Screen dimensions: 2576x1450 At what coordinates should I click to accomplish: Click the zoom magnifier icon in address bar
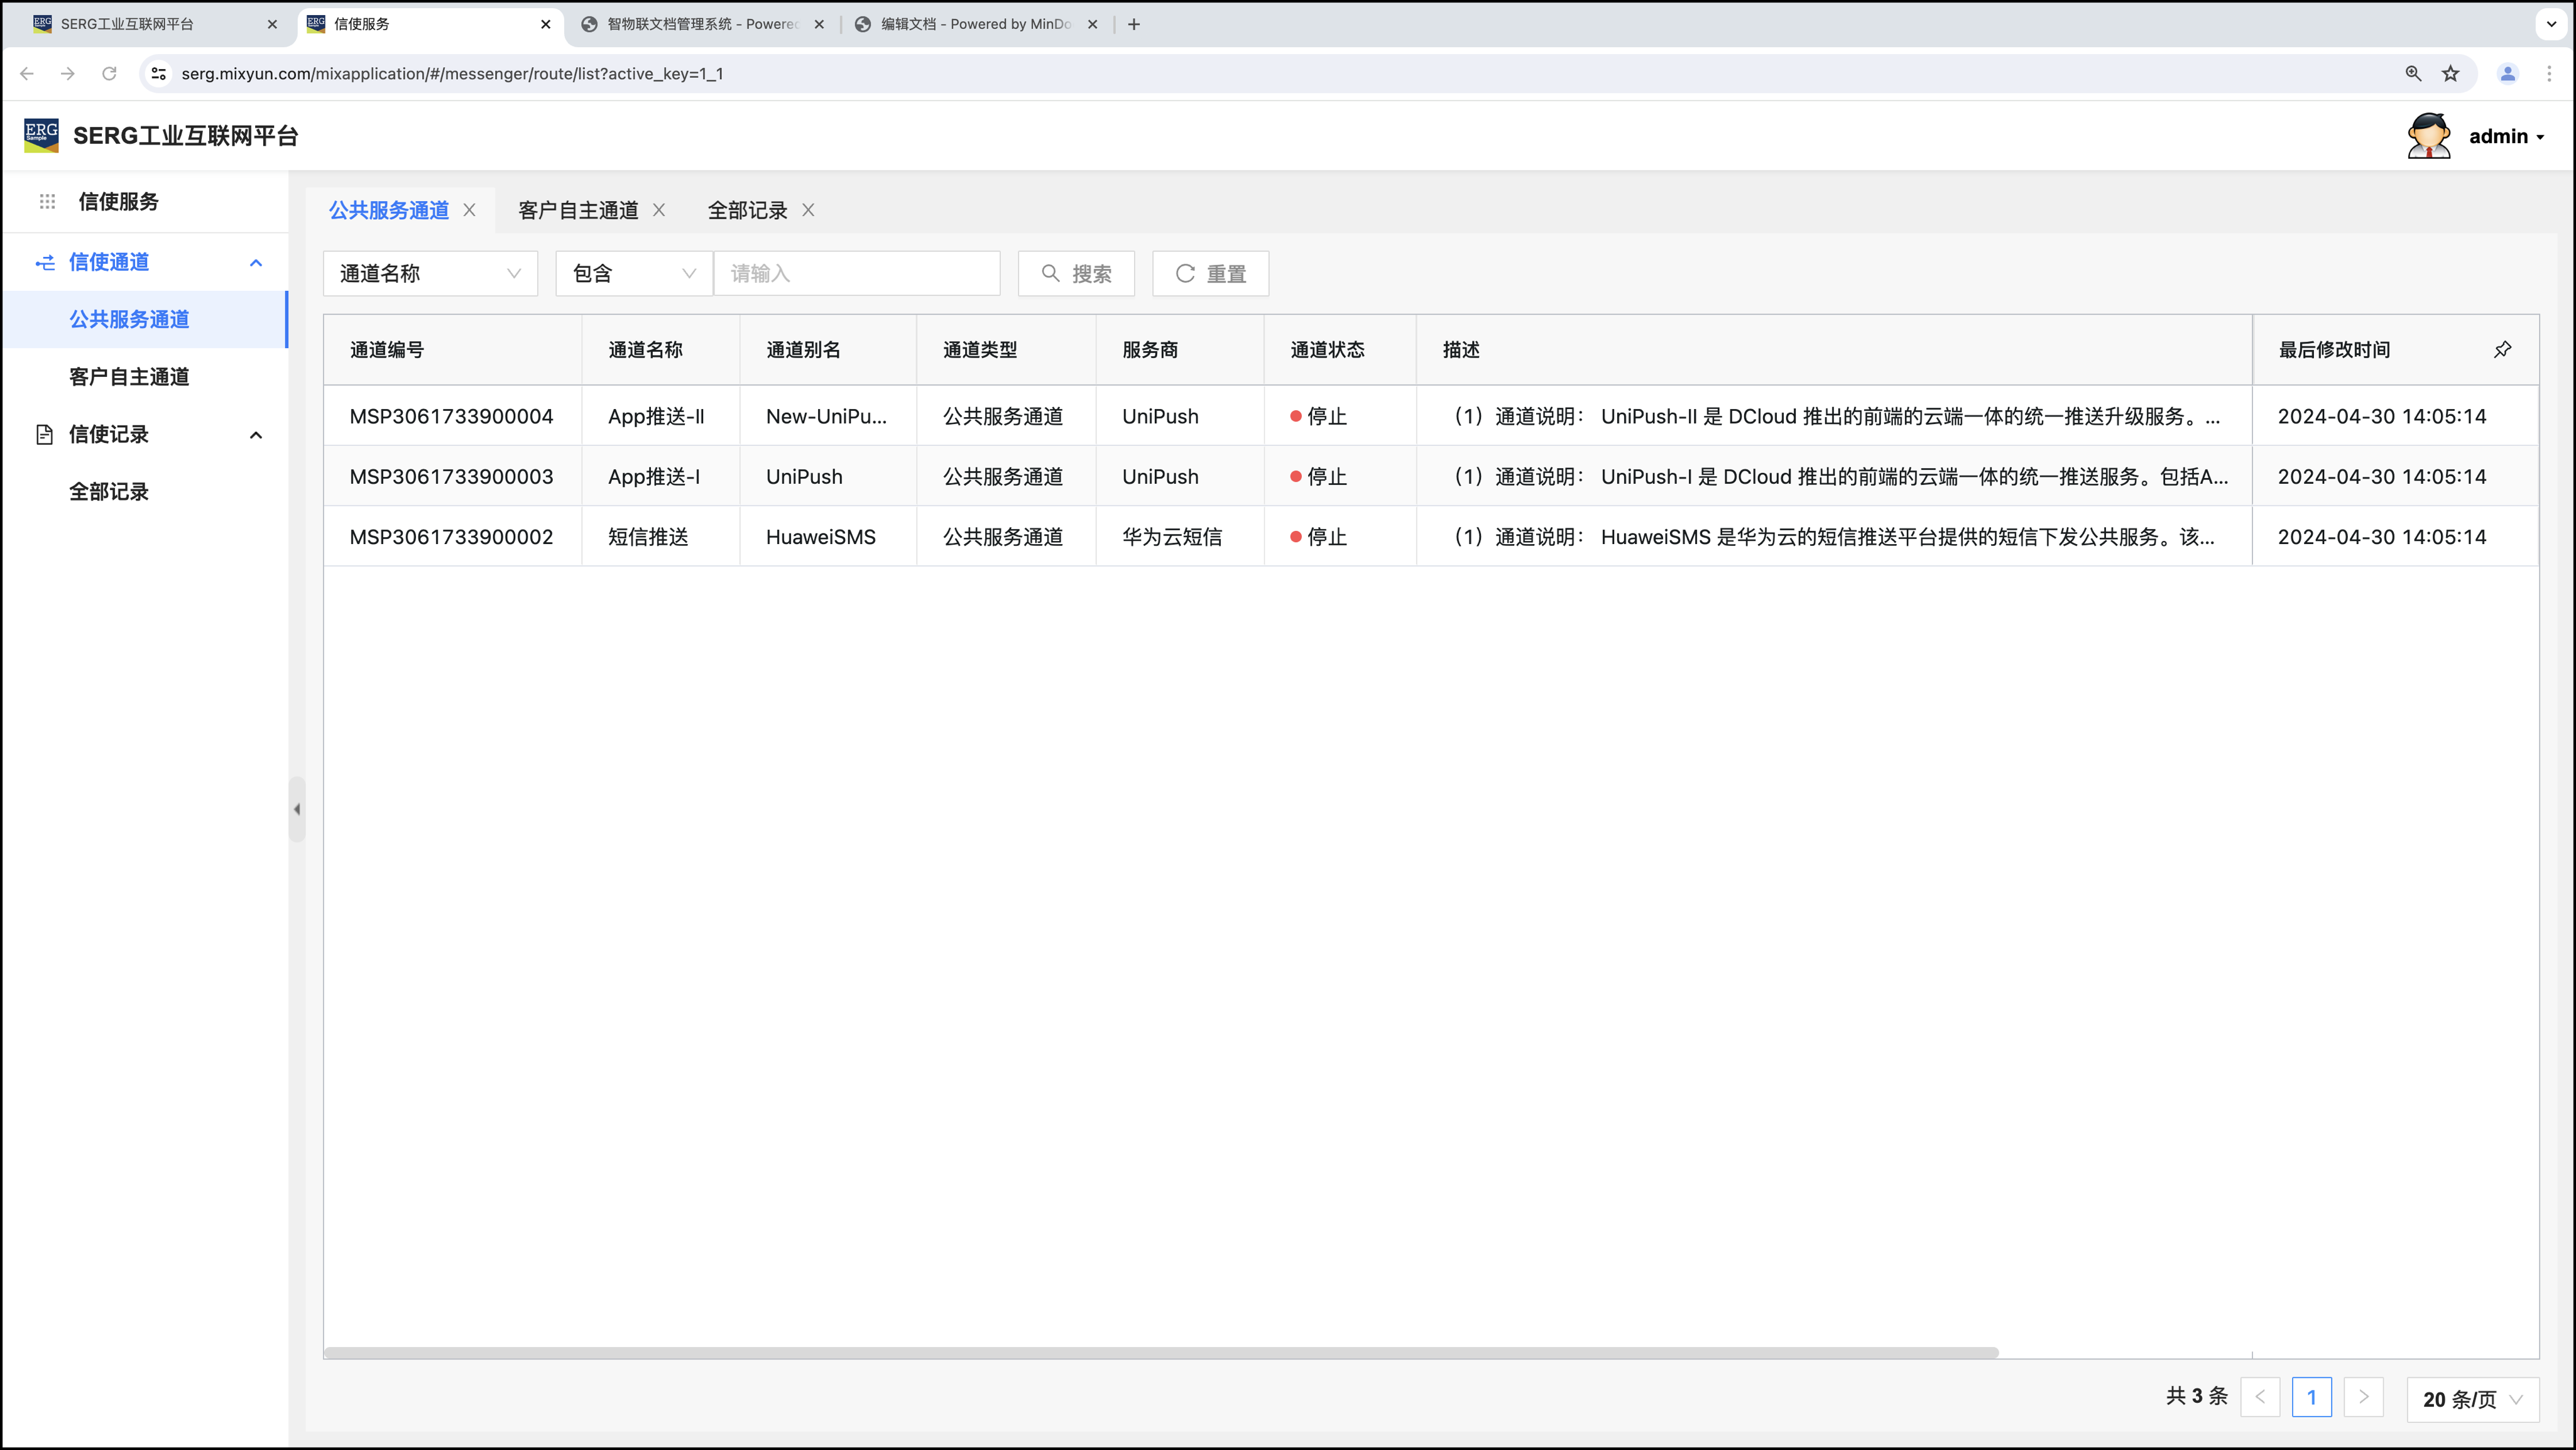point(2413,73)
